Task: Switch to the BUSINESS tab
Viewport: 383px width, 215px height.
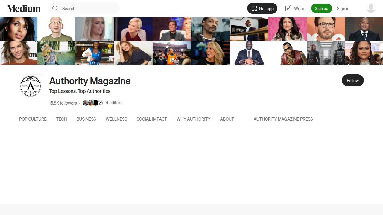Action: pos(86,119)
